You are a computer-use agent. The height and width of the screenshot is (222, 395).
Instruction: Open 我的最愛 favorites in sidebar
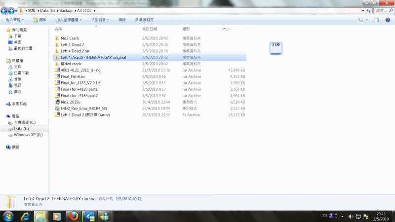pos(19,30)
